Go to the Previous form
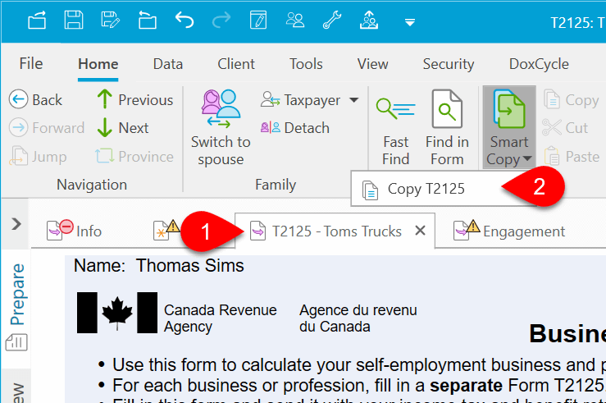 (134, 100)
